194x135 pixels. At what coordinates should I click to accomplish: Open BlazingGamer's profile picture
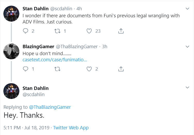pos(11,51)
